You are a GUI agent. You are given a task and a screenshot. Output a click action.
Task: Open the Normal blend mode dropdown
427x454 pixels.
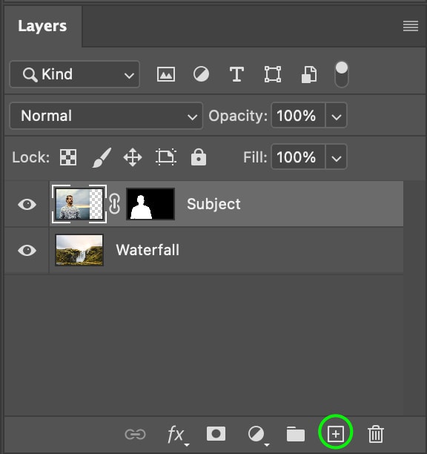point(106,116)
